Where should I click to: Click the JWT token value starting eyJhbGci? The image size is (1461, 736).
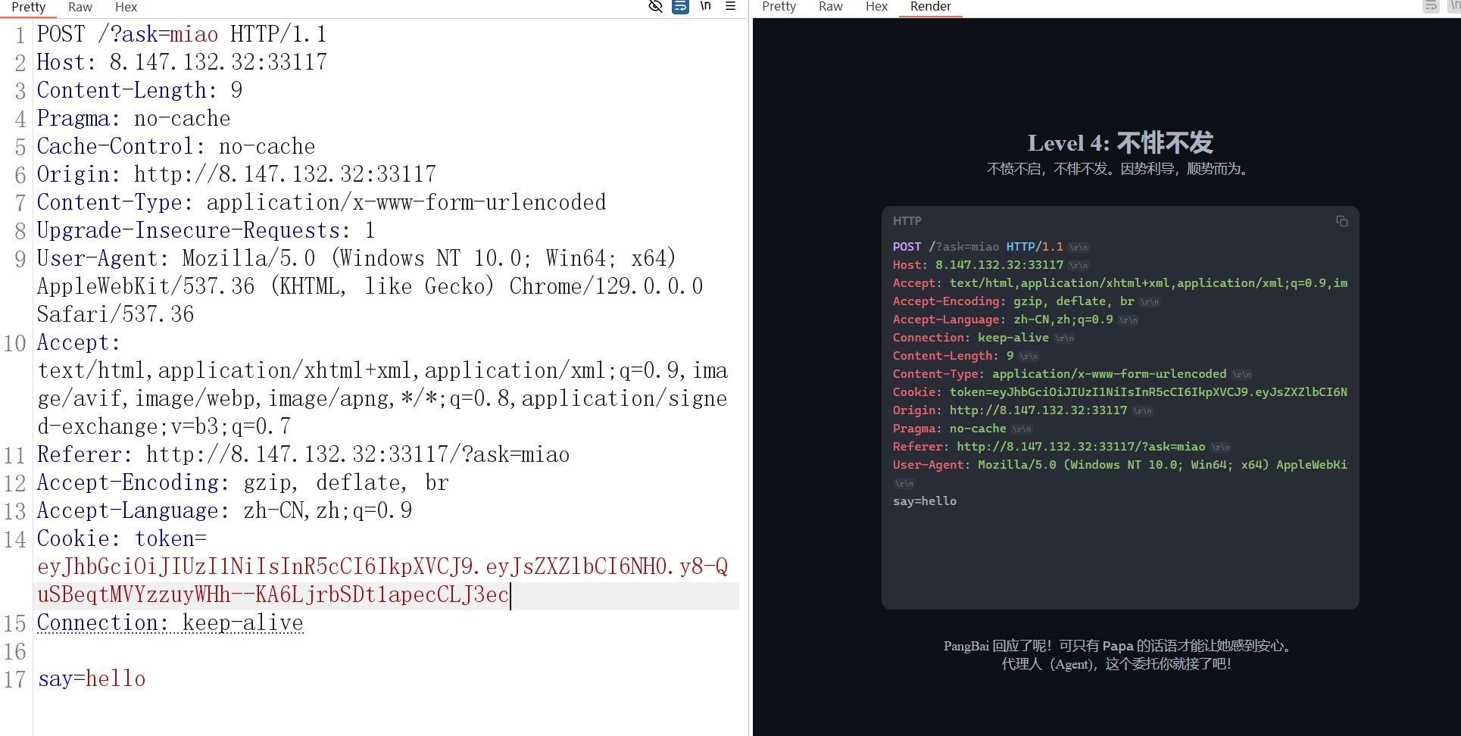click(382, 581)
